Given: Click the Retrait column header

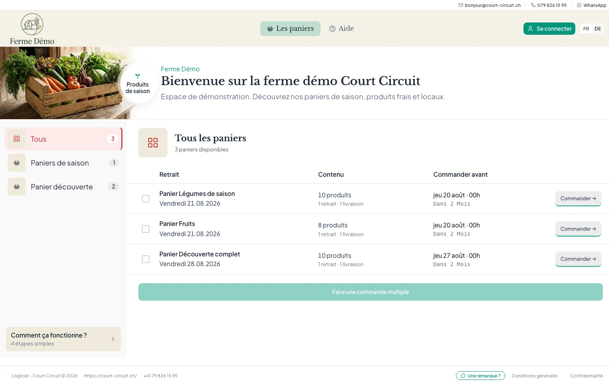Looking at the screenshot, I should [x=169, y=175].
